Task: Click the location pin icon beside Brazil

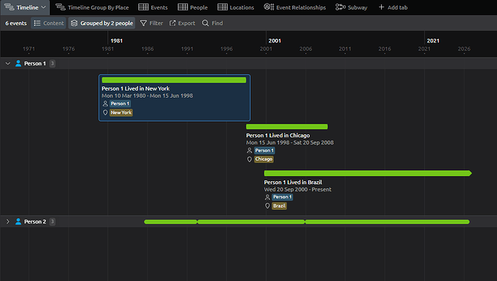Action: point(267,206)
